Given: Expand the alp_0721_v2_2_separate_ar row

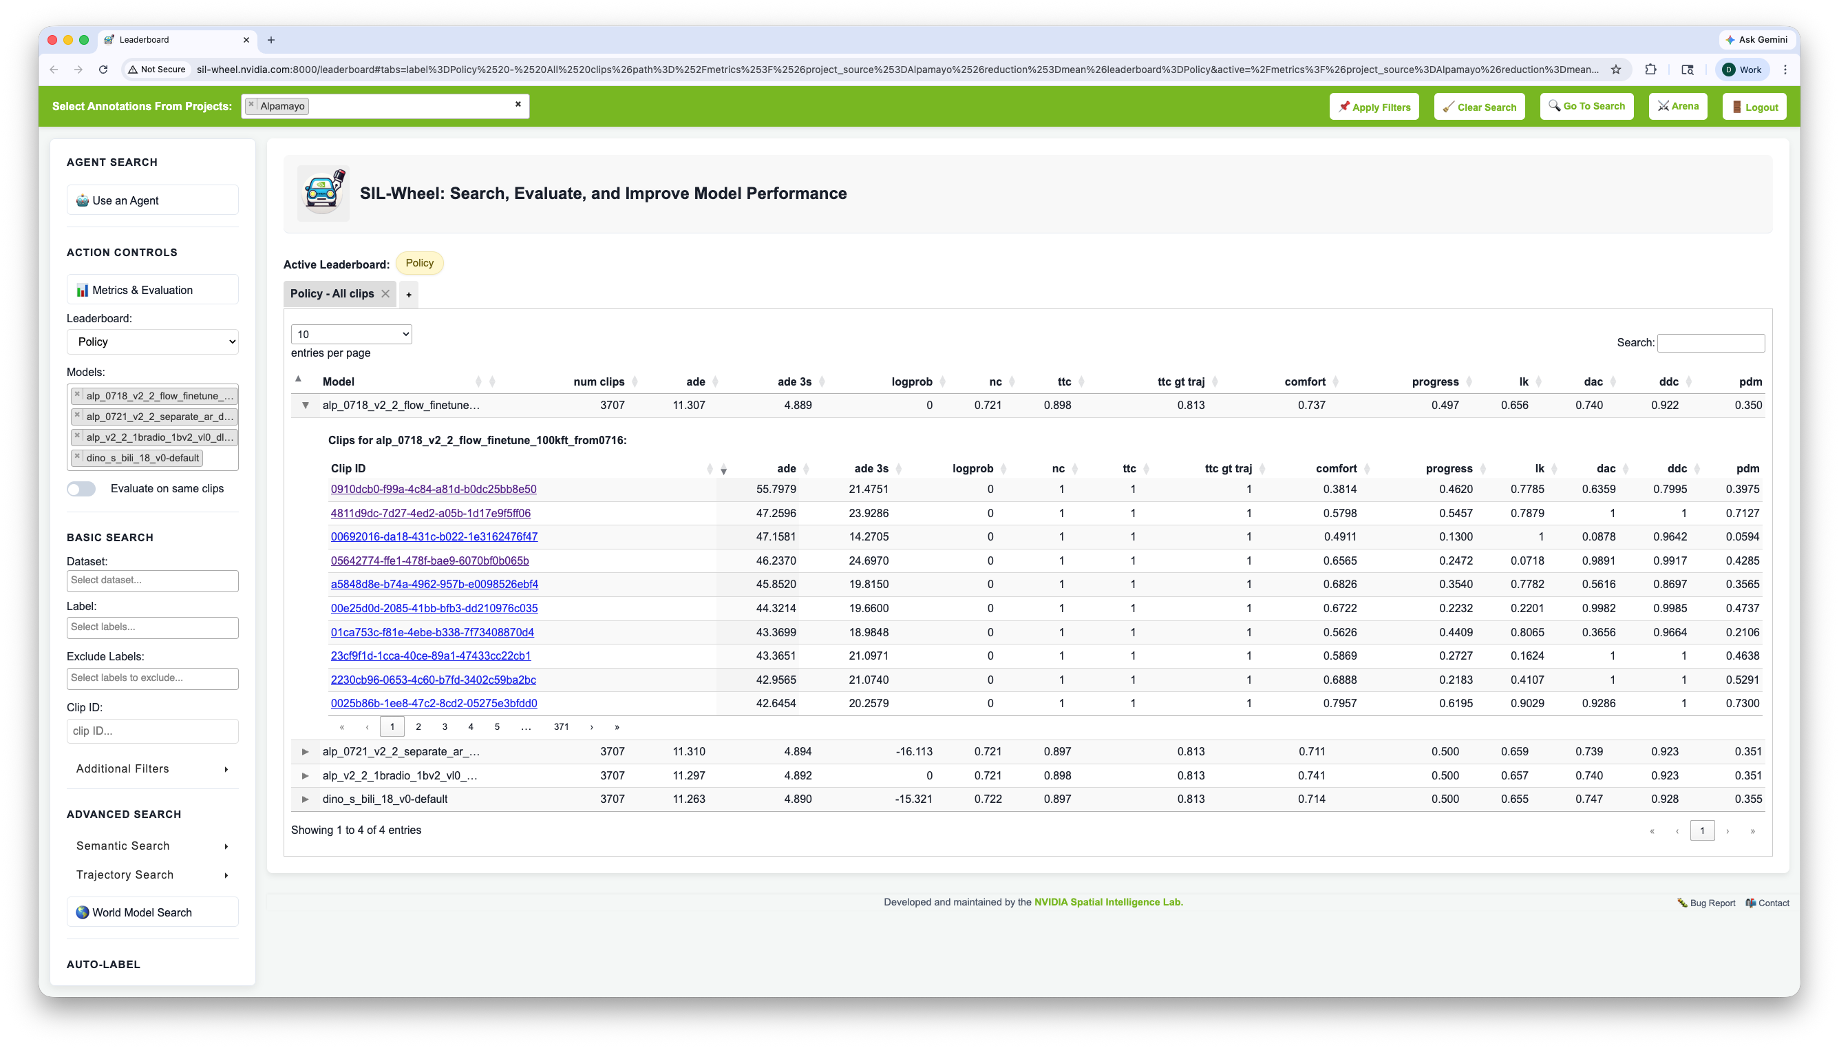Looking at the screenshot, I should tap(306, 751).
